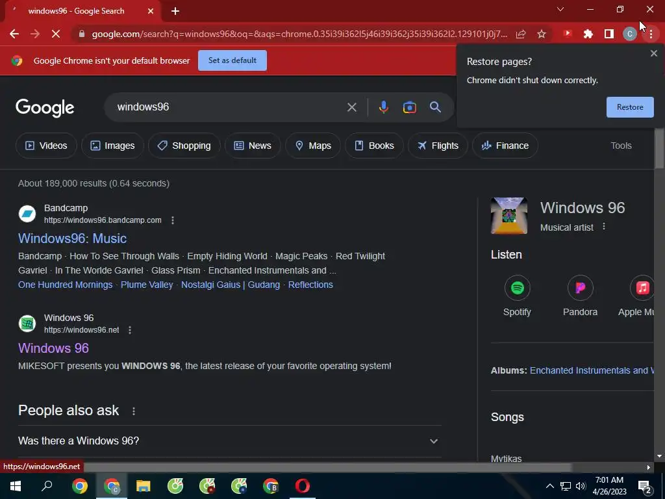
Task: Open File Explorer from the taskbar
Action: point(144,486)
